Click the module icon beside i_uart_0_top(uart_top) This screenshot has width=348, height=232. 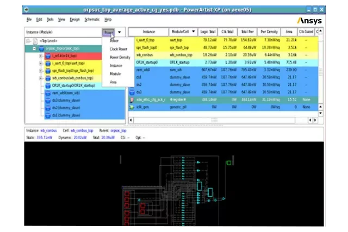pos(48,64)
